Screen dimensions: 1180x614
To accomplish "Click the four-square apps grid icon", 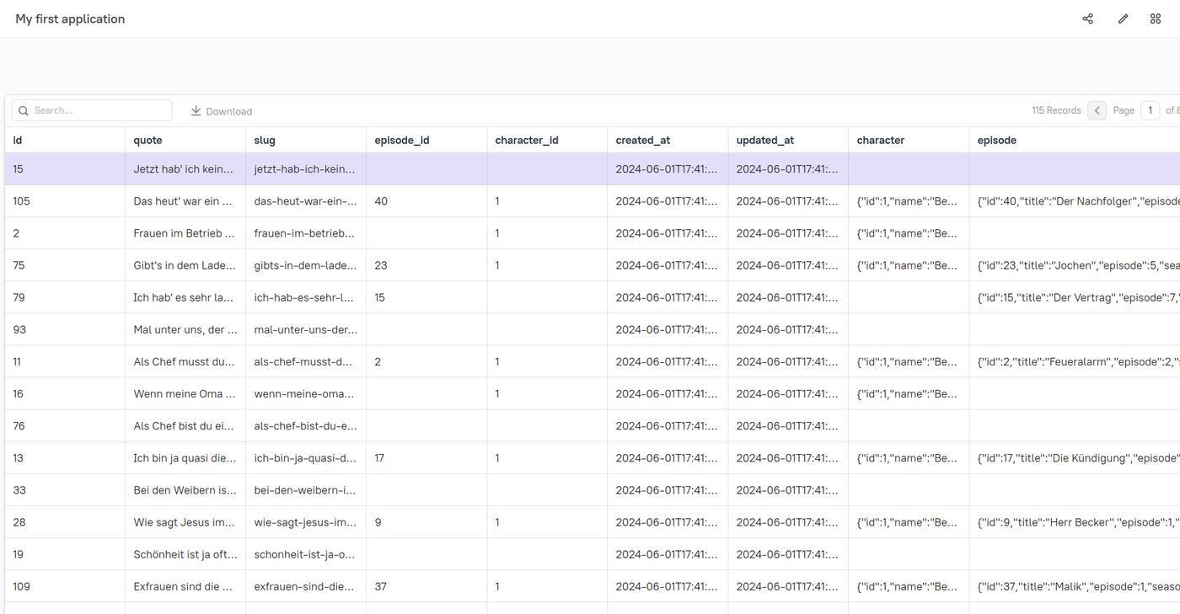I will pyautogui.click(x=1156, y=19).
